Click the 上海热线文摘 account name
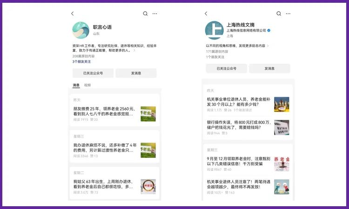This screenshot has width=349, height=209. [x=241, y=25]
